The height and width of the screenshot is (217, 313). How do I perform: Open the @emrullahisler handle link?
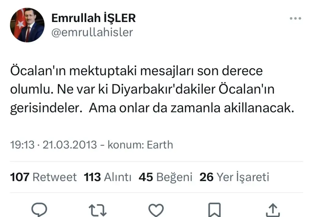click(92, 32)
